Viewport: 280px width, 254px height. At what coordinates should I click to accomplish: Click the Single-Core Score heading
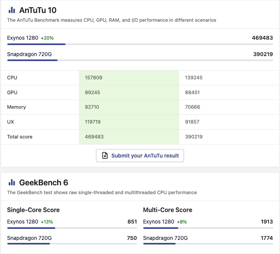click(x=34, y=210)
